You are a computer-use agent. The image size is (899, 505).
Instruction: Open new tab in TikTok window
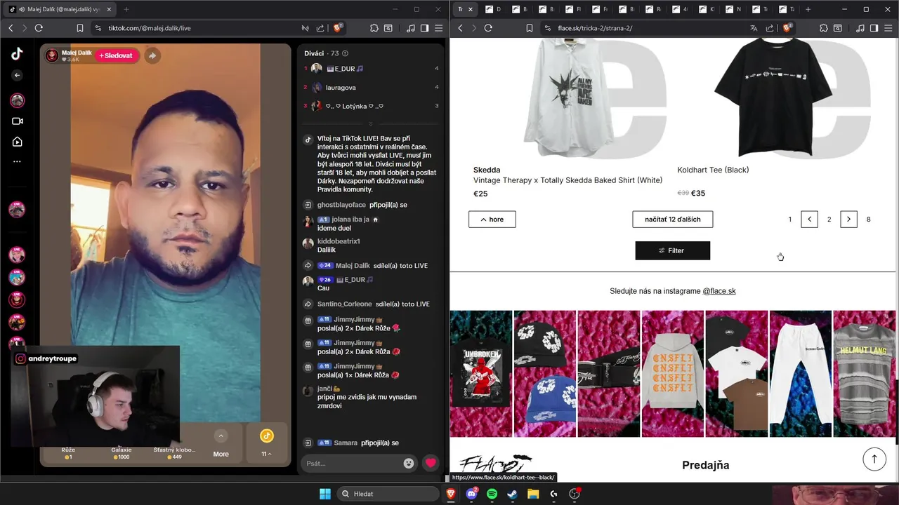126,9
